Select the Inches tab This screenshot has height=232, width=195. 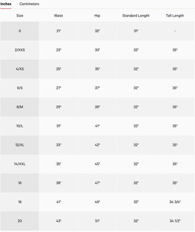click(6, 4)
